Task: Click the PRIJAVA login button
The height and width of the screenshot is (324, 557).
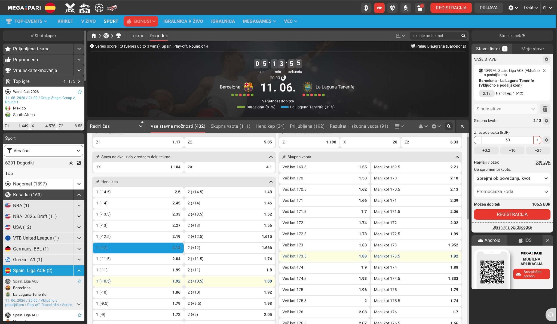Action: pyautogui.click(x=488, y=8)
